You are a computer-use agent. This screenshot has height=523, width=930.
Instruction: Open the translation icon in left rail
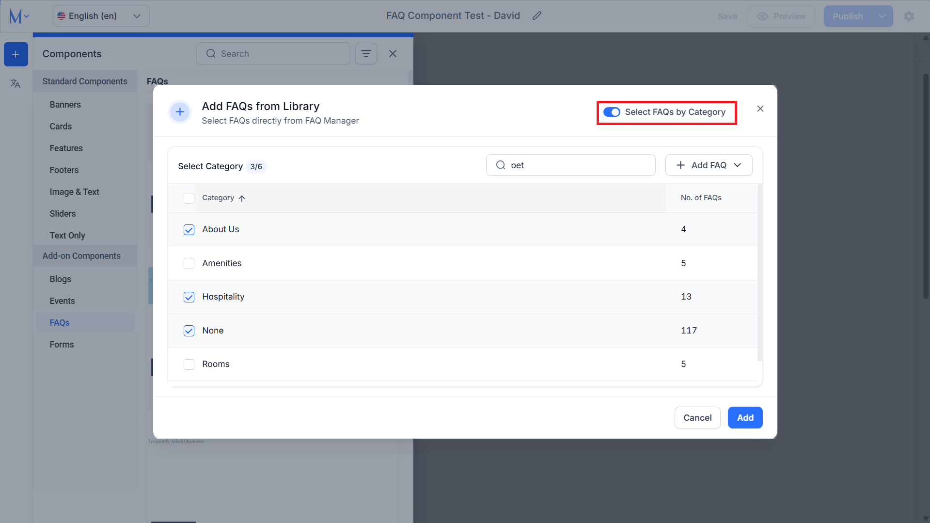coord(16,84)
